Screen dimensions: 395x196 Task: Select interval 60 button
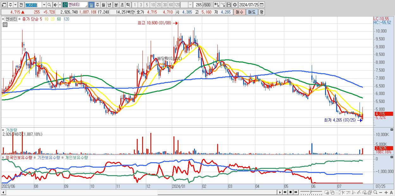(171, 5)
